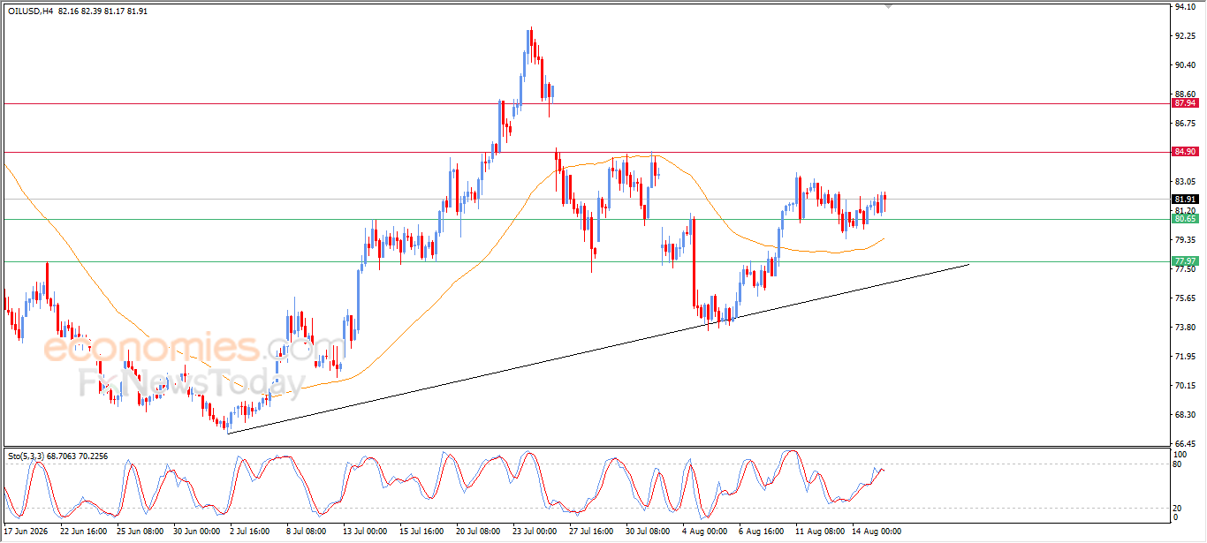Click the chart shift triangle marker at top

(x=889, y=7)
